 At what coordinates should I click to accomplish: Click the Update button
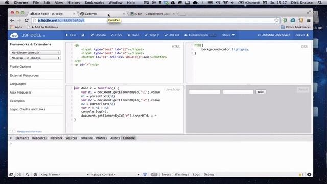(98, 35)
